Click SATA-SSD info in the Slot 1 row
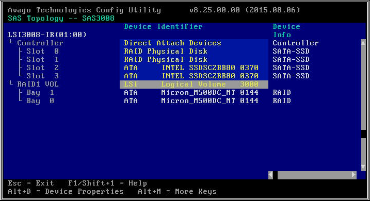The image size is (370, 201). pos(291,60)
